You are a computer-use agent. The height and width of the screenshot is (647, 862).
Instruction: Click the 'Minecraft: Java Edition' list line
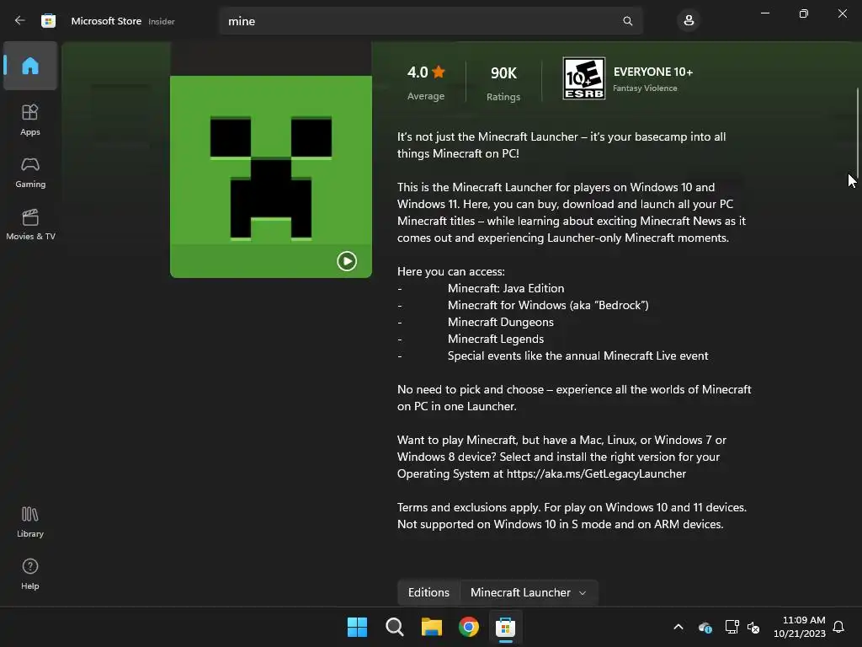506,288
